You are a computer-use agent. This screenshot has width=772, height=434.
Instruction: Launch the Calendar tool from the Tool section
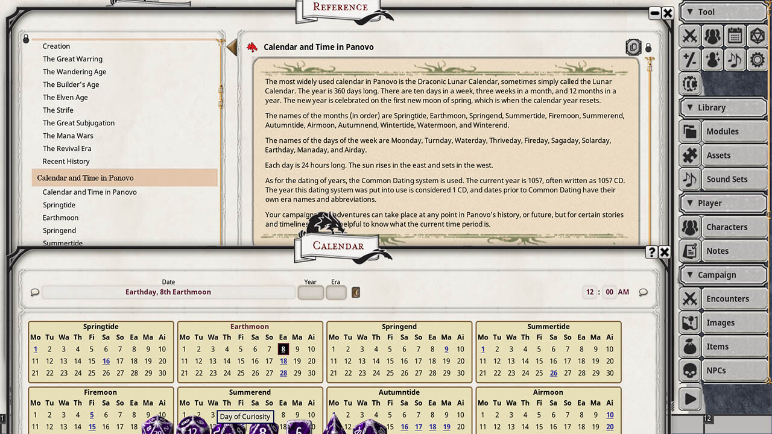735,36
